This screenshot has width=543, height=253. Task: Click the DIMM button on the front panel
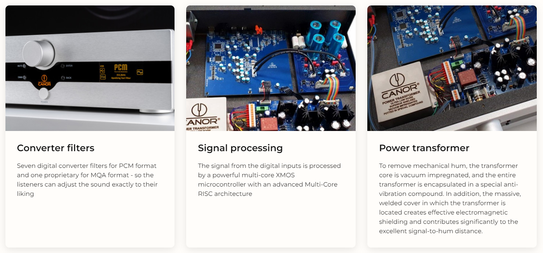pos(24,77)
